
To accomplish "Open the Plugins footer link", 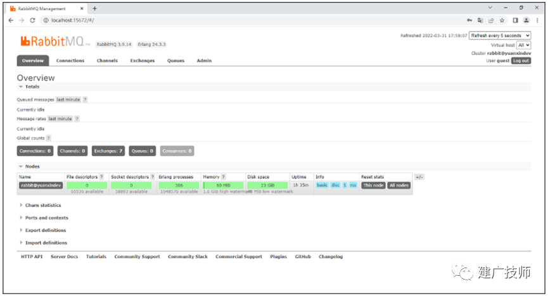I will [278, 257].
